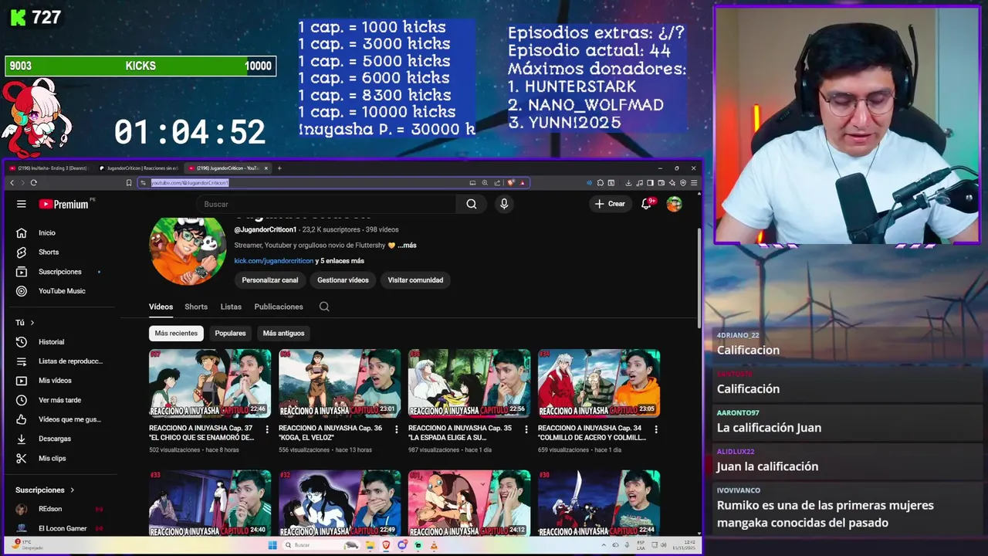The image size is (988, 556).
Task: Switch to Shorts channel tab
Action: point(196,307)
